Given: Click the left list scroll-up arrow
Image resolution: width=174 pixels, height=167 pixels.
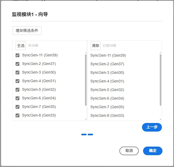Looking at the screenshot, I should click(86, 53).
